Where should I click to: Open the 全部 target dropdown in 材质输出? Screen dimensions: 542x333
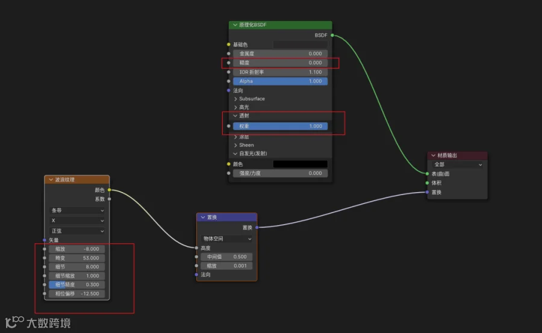(x=458, y=164)
